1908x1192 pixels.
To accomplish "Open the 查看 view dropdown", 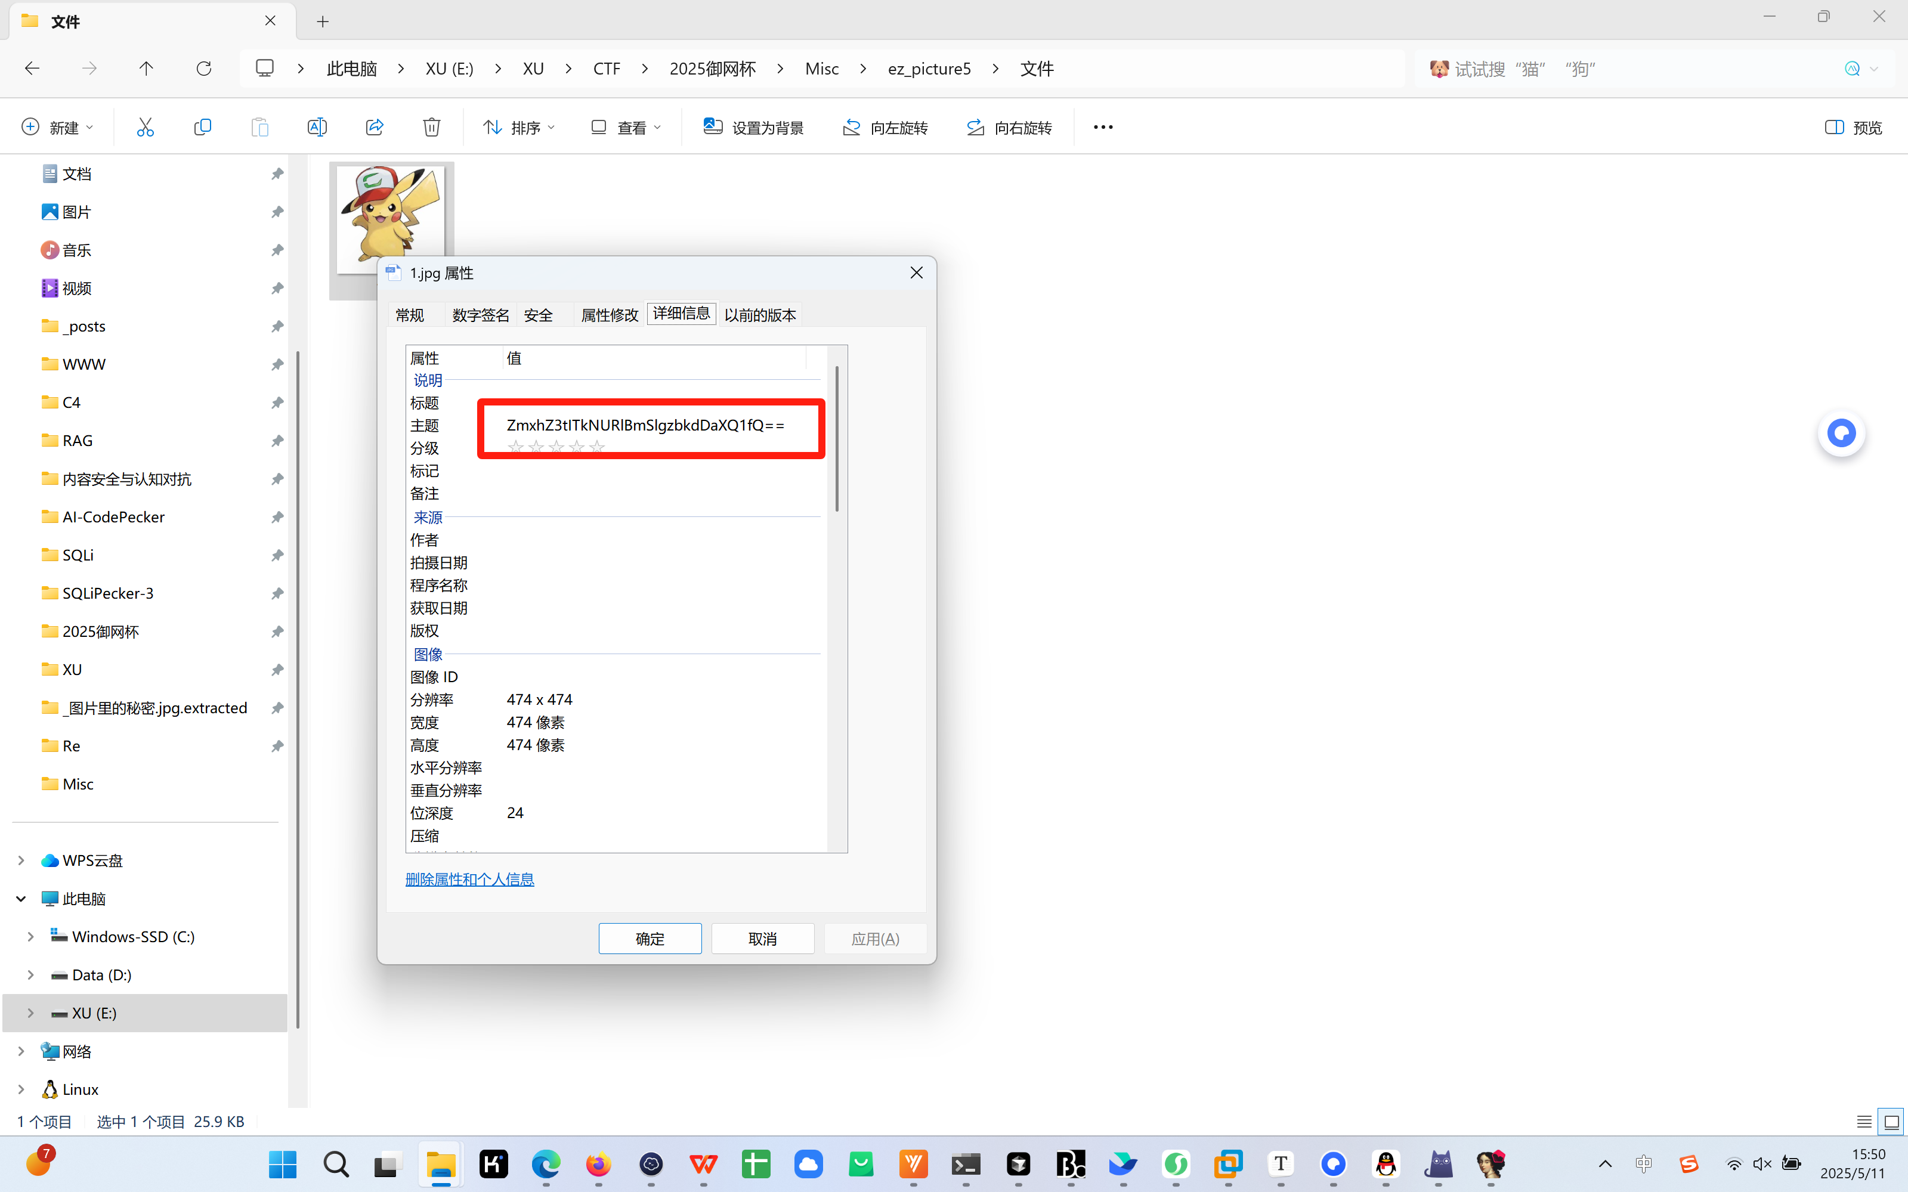I will click(627, 127).
